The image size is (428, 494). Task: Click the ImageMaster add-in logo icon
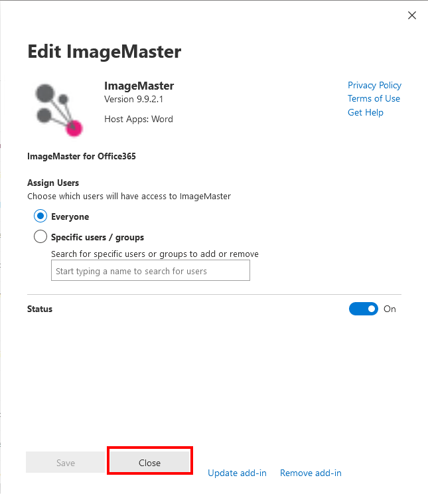point(58,110)
